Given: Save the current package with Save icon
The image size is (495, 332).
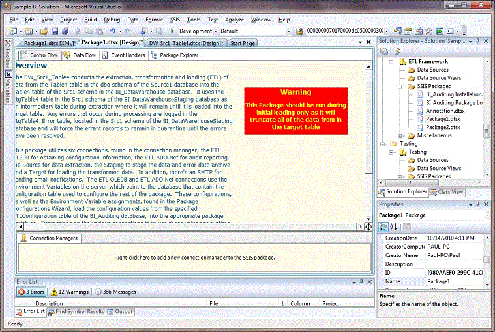Looking at the screenshot, I should pyautogui.click(x=55, y=31).
